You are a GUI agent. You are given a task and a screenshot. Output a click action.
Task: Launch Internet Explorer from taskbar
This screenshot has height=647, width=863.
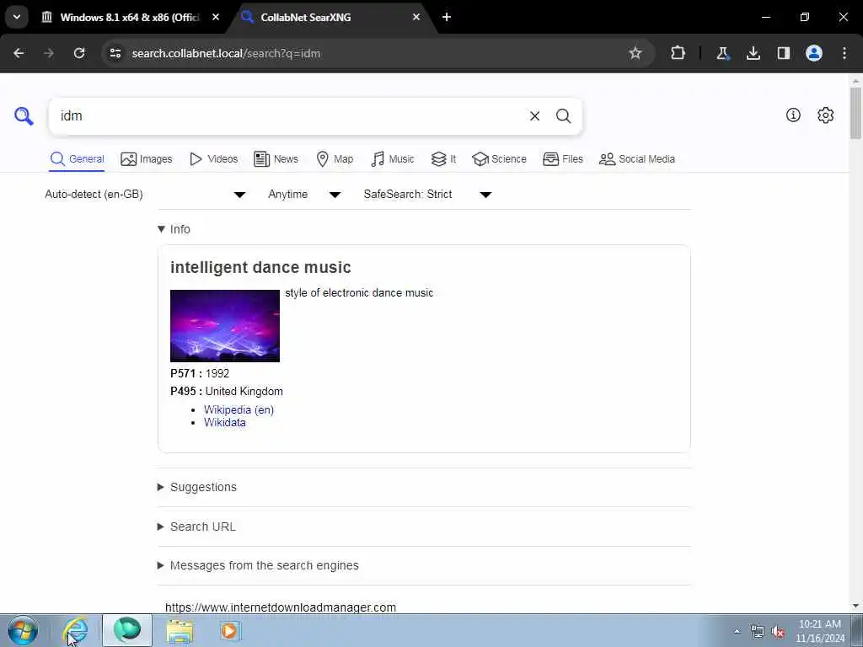click(x=76, y=630)
